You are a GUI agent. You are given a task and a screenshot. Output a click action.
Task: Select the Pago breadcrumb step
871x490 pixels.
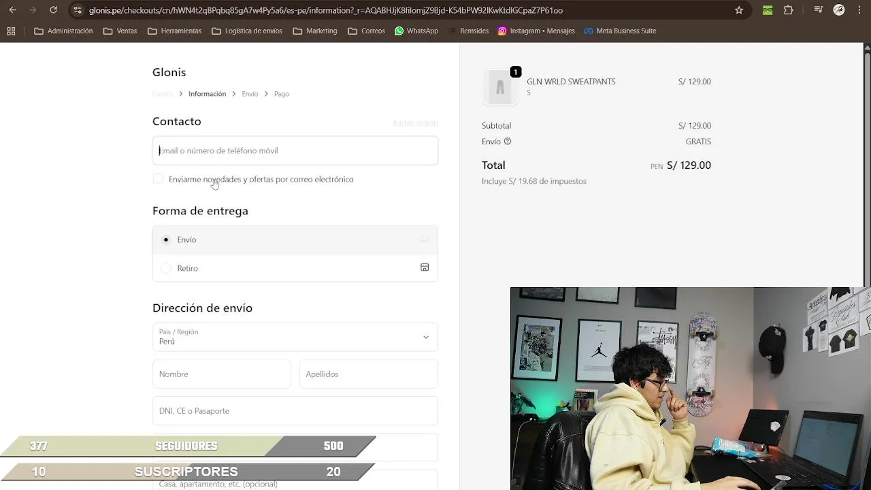pyautogui.click(x=282, y=94)
